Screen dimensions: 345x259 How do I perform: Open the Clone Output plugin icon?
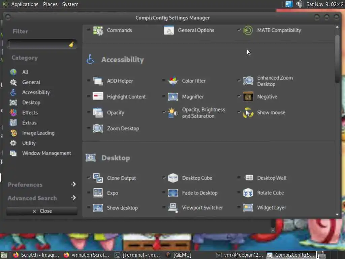tap(98, 178)
